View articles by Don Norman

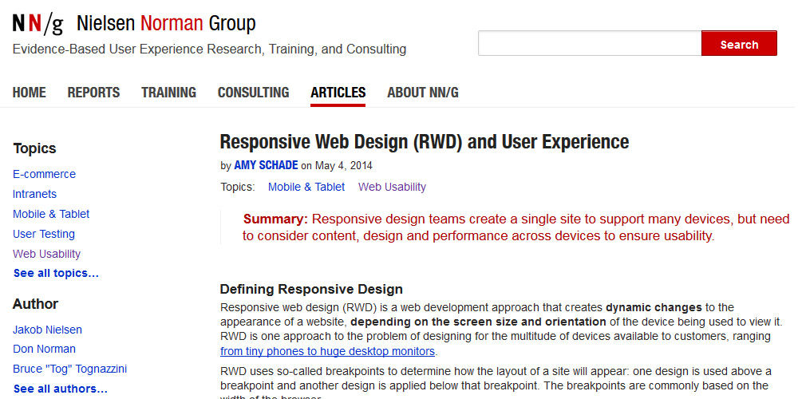(x=44, y=349)
